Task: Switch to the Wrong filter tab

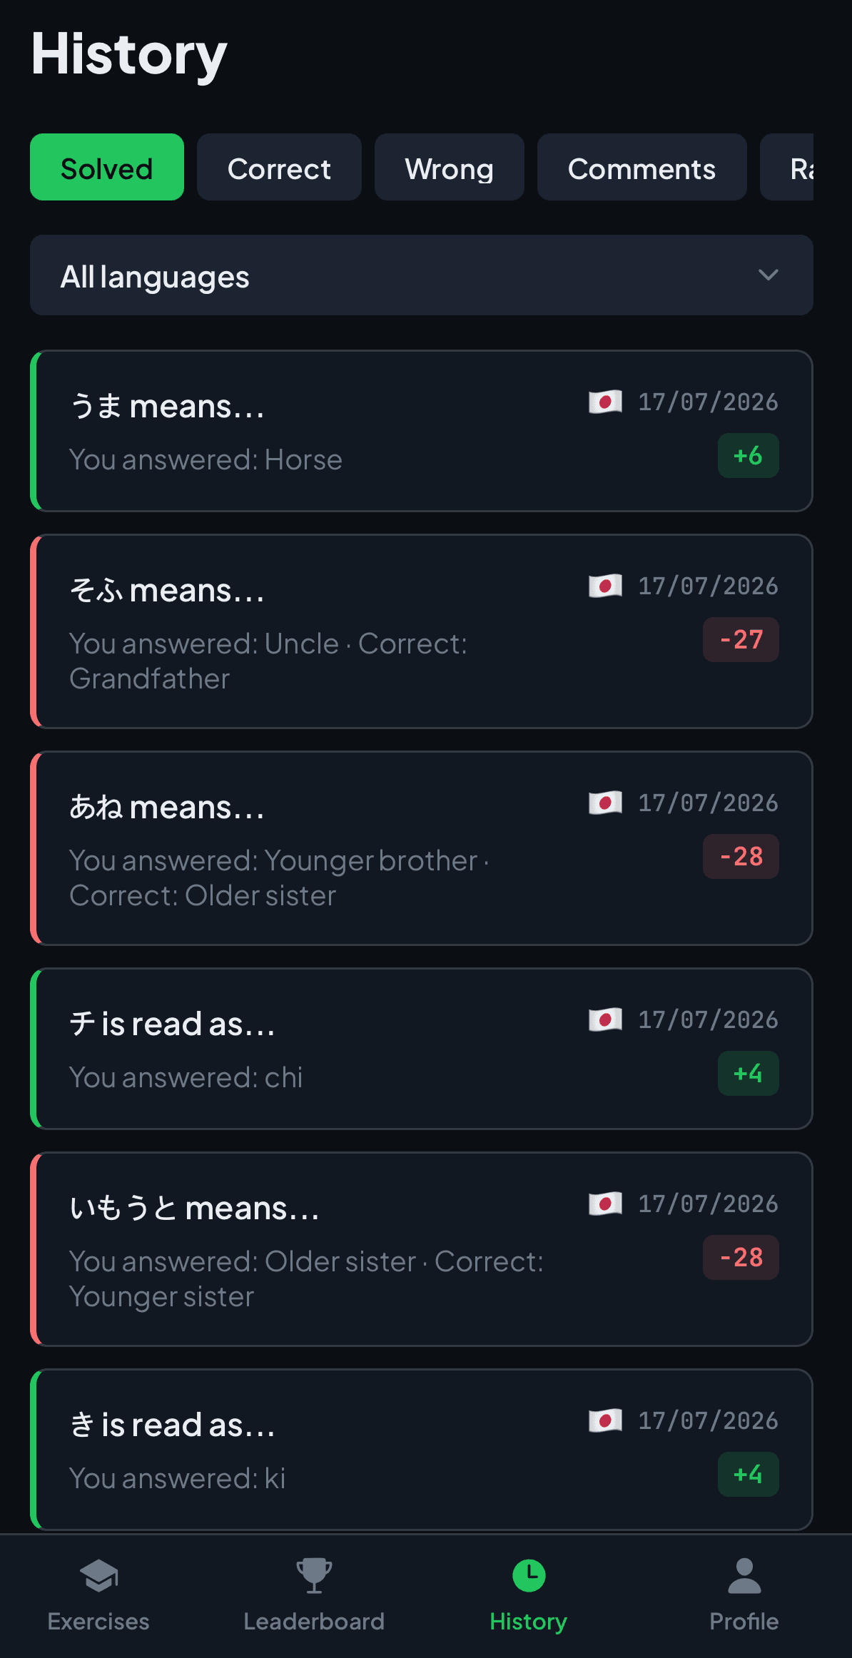Action: click(x=450, y=167)
